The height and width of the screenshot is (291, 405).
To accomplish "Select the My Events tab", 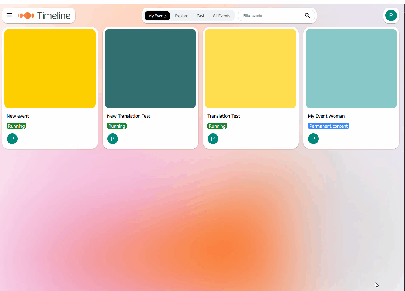I will coord(157,16).
